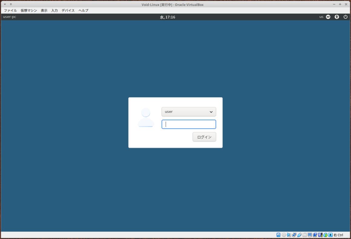351x239 pixels.
Task: Click the CPU virtualization V icon in the status bar
Action: 320,235
